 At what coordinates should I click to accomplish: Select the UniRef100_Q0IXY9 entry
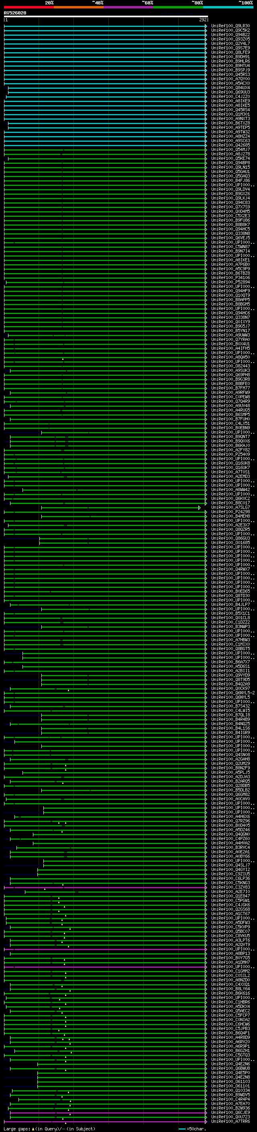(230, 322)
